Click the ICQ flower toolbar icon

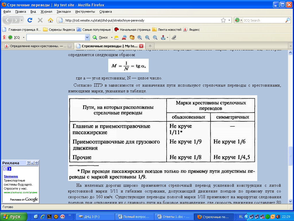click(10, 38)
